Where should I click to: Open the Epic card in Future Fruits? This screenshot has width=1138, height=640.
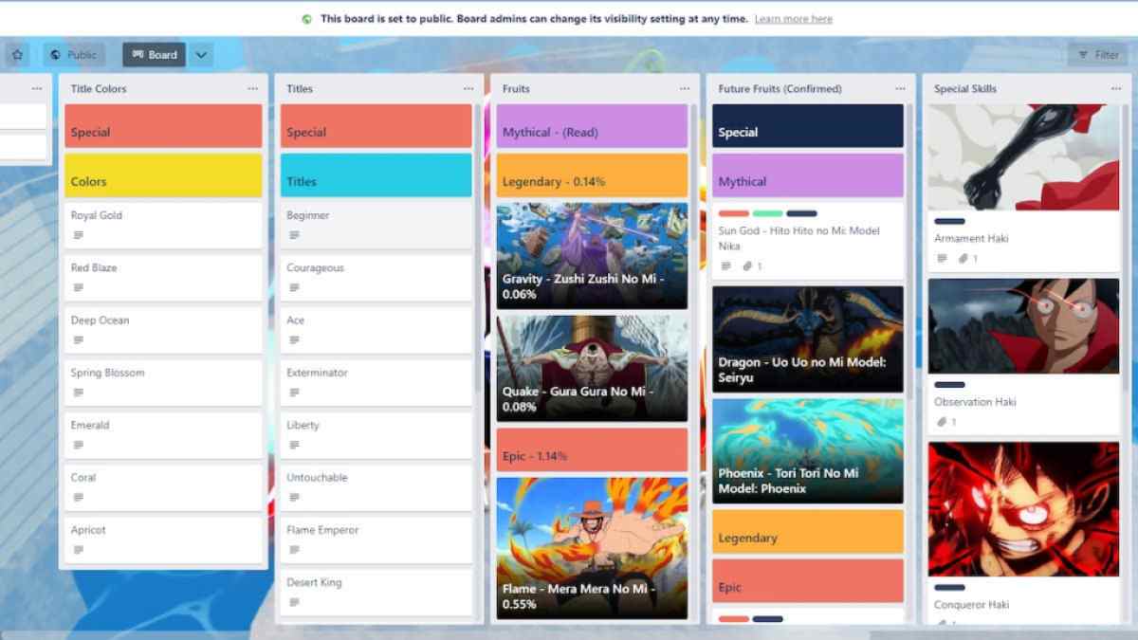click(808, 581)
